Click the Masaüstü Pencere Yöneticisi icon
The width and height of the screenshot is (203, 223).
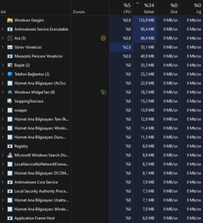pyautogui.click(x=10, y=56)
